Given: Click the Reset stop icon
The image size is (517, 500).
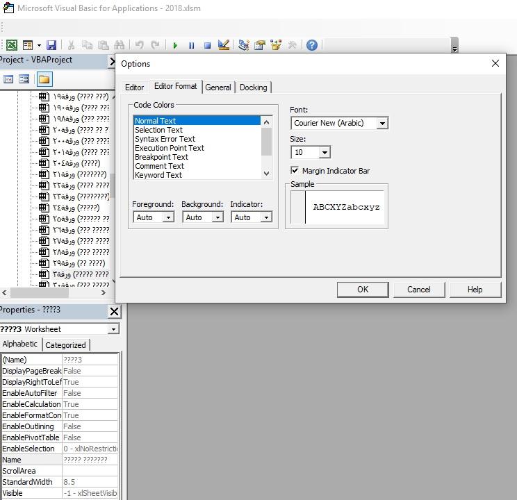Looking at the screenshot, I should [x=207, y=45].
